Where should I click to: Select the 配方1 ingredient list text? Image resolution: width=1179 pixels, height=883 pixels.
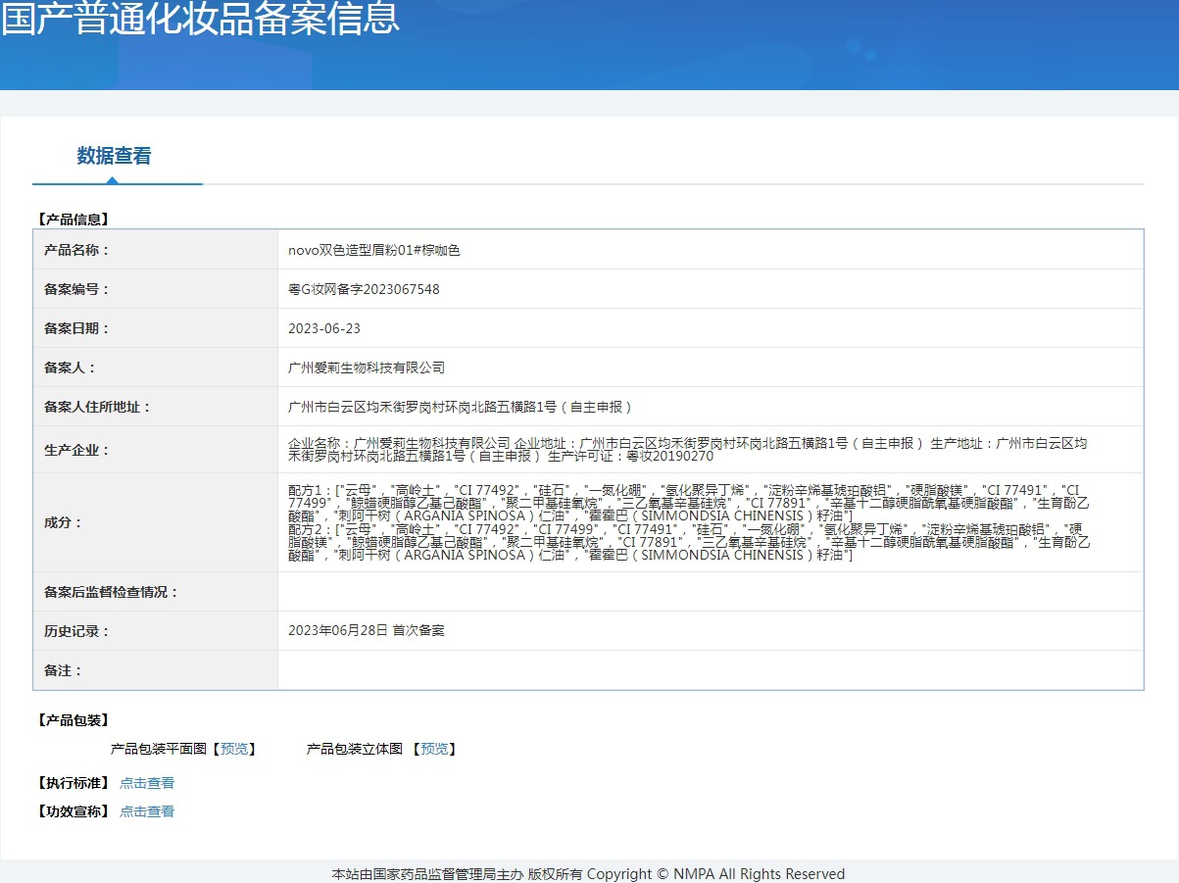click(x=688, y=502)
